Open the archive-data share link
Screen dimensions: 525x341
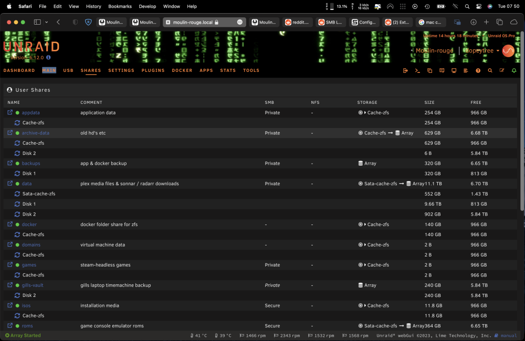coord(36,133)
